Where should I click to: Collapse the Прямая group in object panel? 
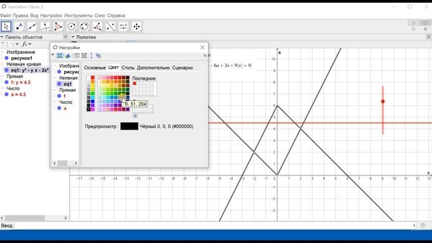pyautogui.click(x=2, y=76)
